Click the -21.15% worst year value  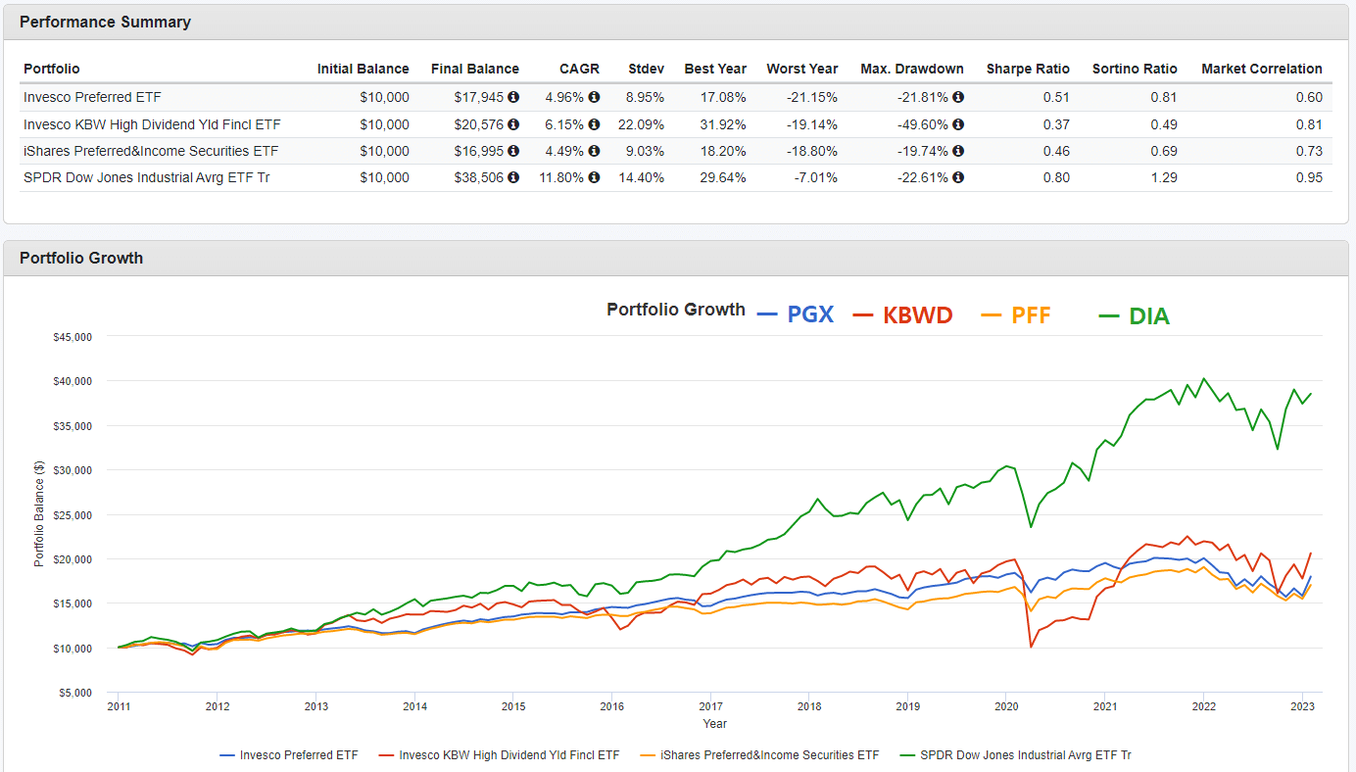pos(813,98)
